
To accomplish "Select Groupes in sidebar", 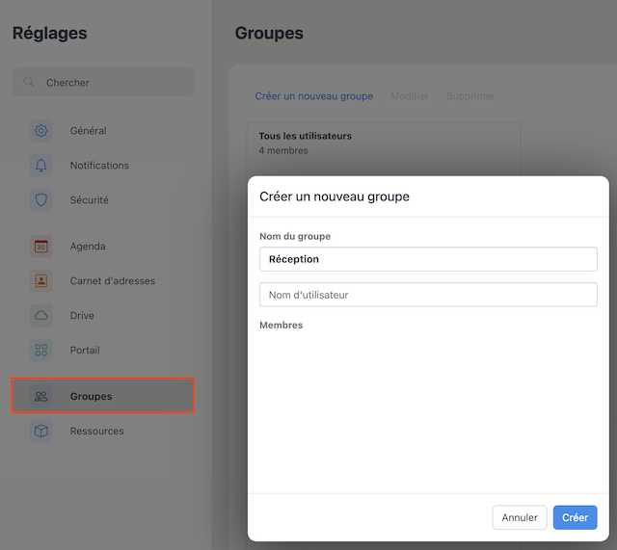I will [103, 396].
